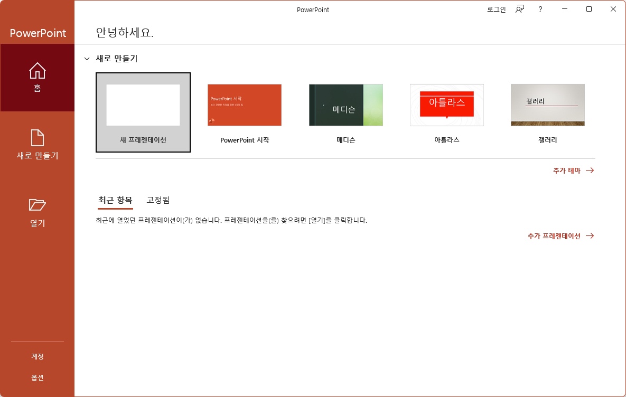This screenshot has height=397, width=626.
Task: Switch to the 고정됨 tab
Action: (x=158, y=200)
